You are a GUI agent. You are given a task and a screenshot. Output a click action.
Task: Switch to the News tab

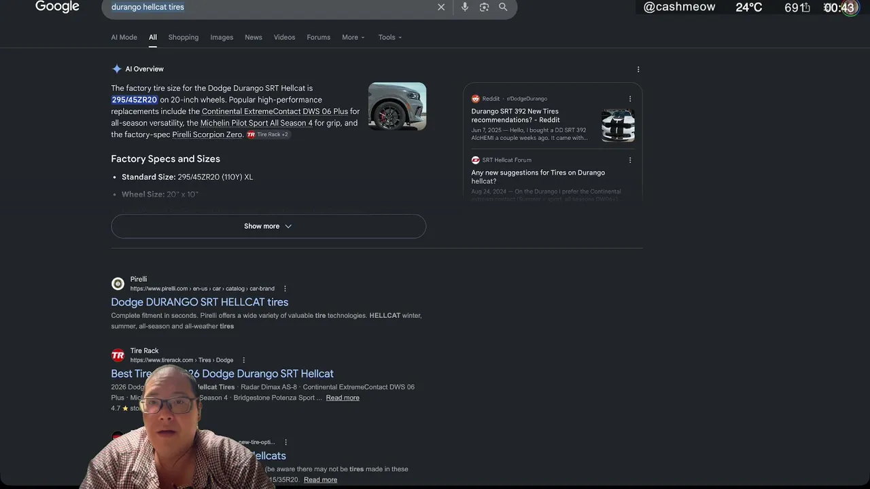point(254,37)
